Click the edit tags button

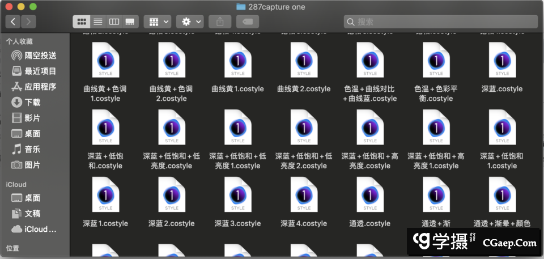click(248, 22)
